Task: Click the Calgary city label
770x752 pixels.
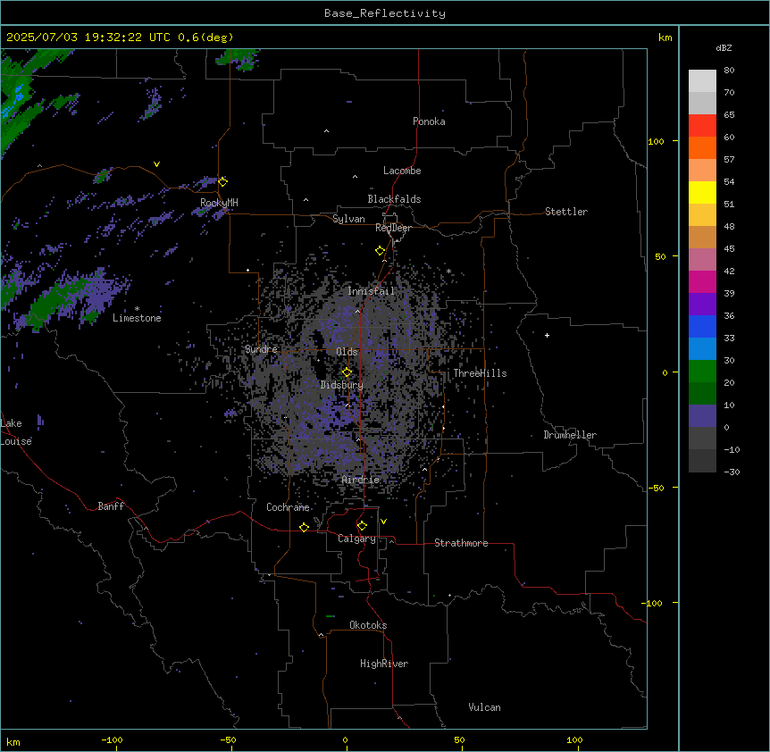Action: pos(356,539)
